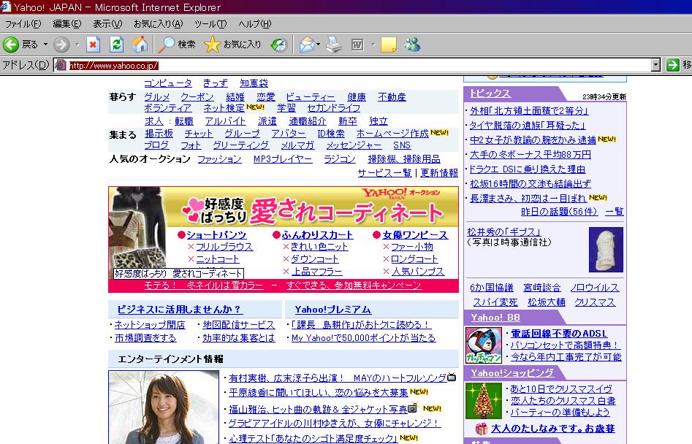Open the Mail button dropdown arrow
This screenshot has width=692, height=444.
[318, 45]
